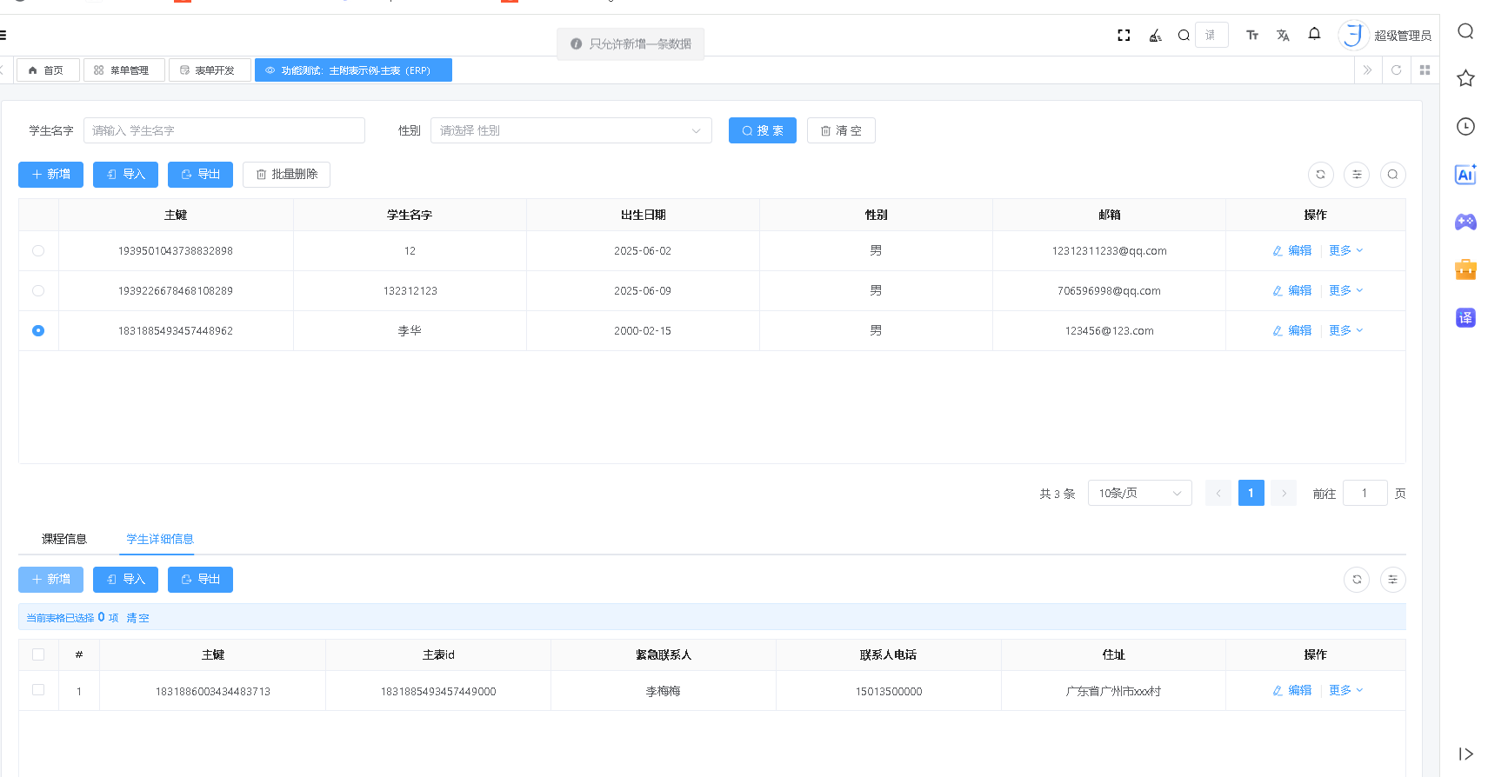Image resolution: width=1488 pixels, height=777 pixels.
Task: Open the 10条/页 page size dropdown
Action: (x=1139, y=493)
